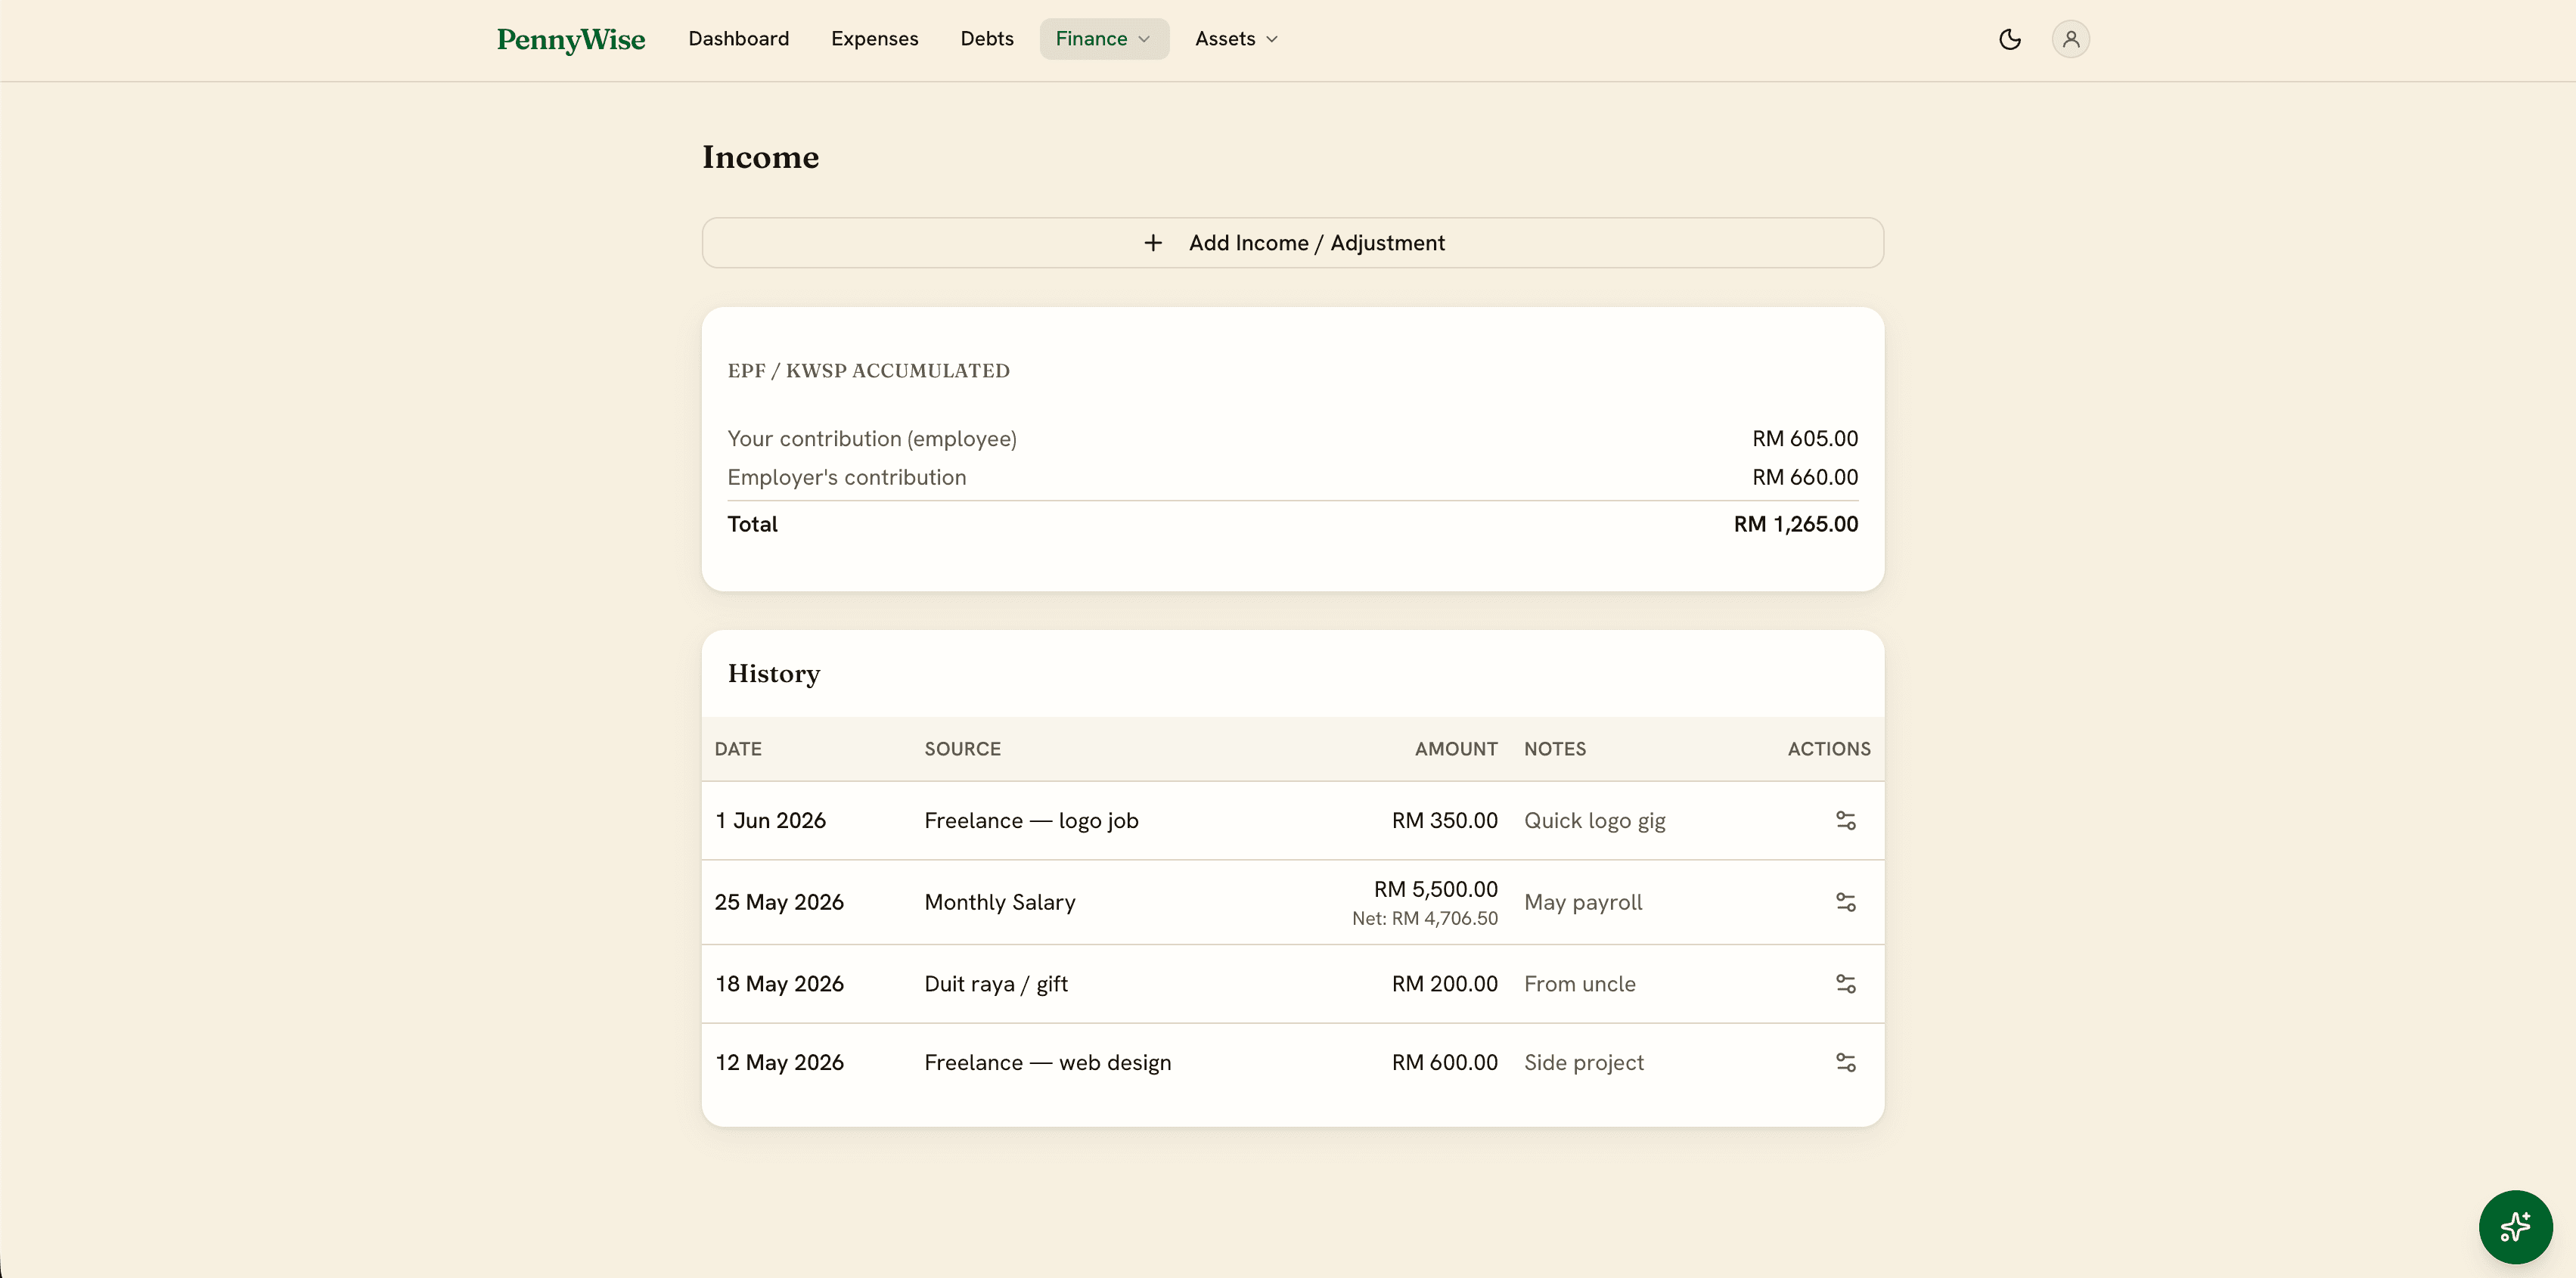Expand the Assets dropdown menu
The width and height of the screenshot is (2576, 1278).
[x=1236, y=39]
